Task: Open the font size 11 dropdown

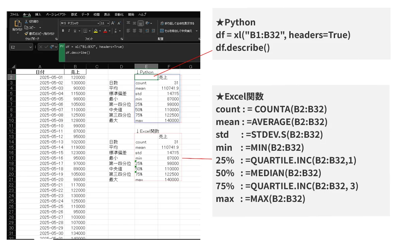Action: click(108, 23)
